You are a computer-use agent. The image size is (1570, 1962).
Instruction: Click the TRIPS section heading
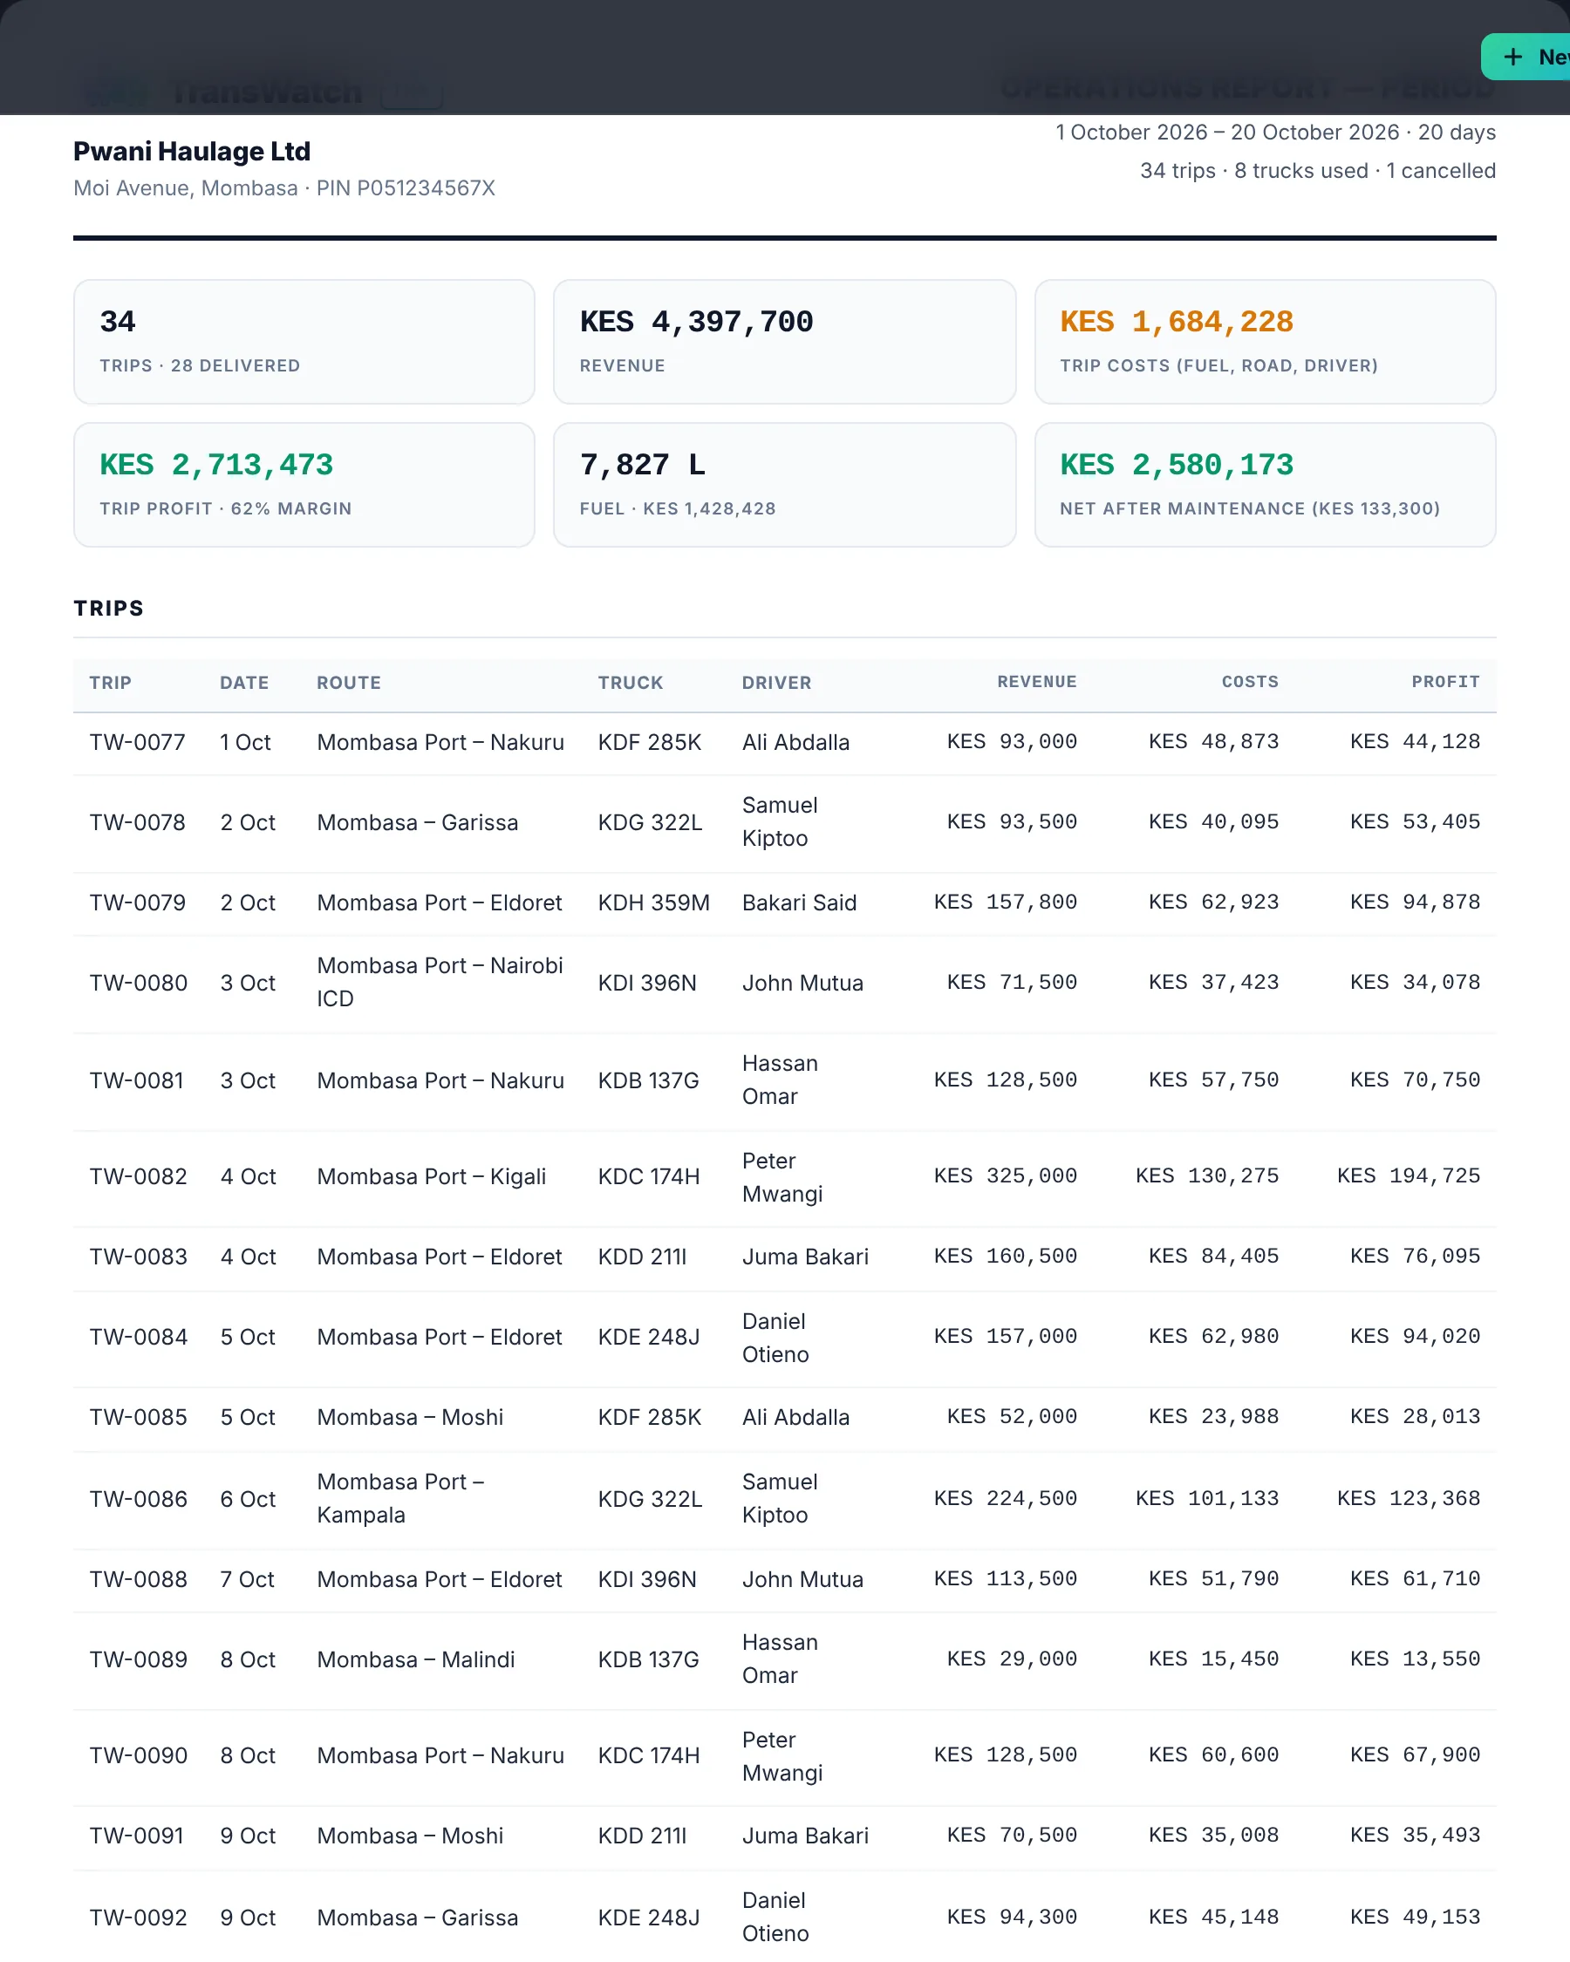(x=108, y=608)
